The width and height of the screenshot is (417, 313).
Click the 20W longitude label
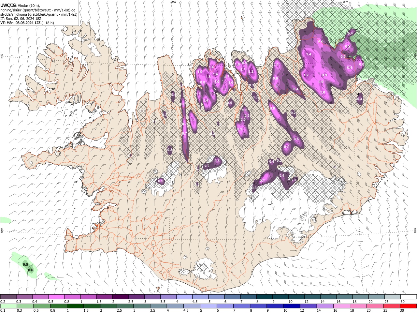pos(173,2)
